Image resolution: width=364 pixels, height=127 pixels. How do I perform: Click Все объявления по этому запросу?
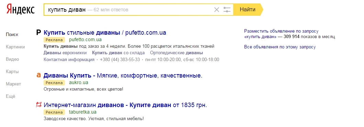tap(280, 47)
